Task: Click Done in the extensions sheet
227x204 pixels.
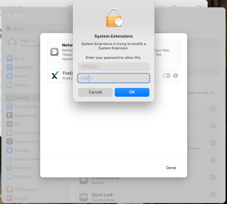Action: [171, 168]
